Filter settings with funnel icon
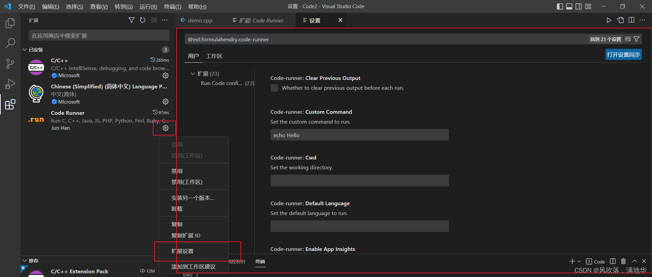This screenshot has height=277, width=652. coord(636,39)
